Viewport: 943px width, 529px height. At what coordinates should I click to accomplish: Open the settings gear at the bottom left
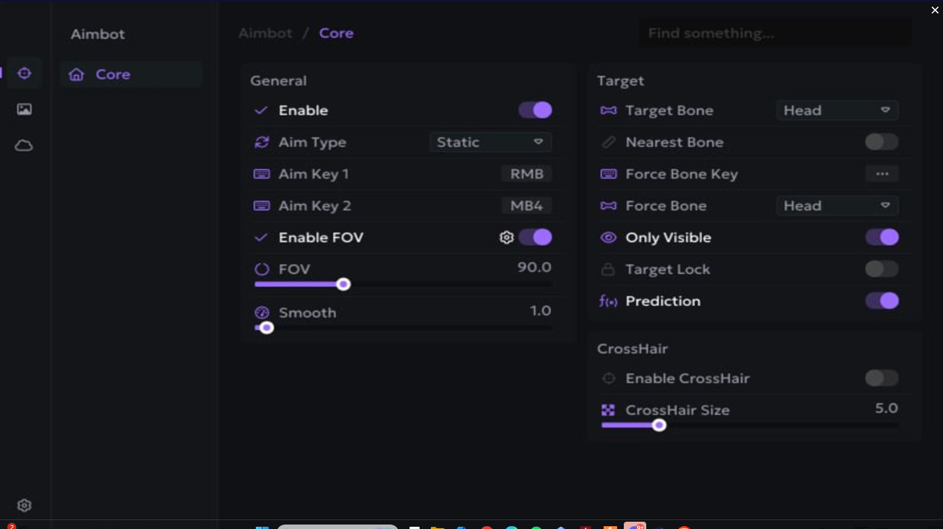[24, 505]
